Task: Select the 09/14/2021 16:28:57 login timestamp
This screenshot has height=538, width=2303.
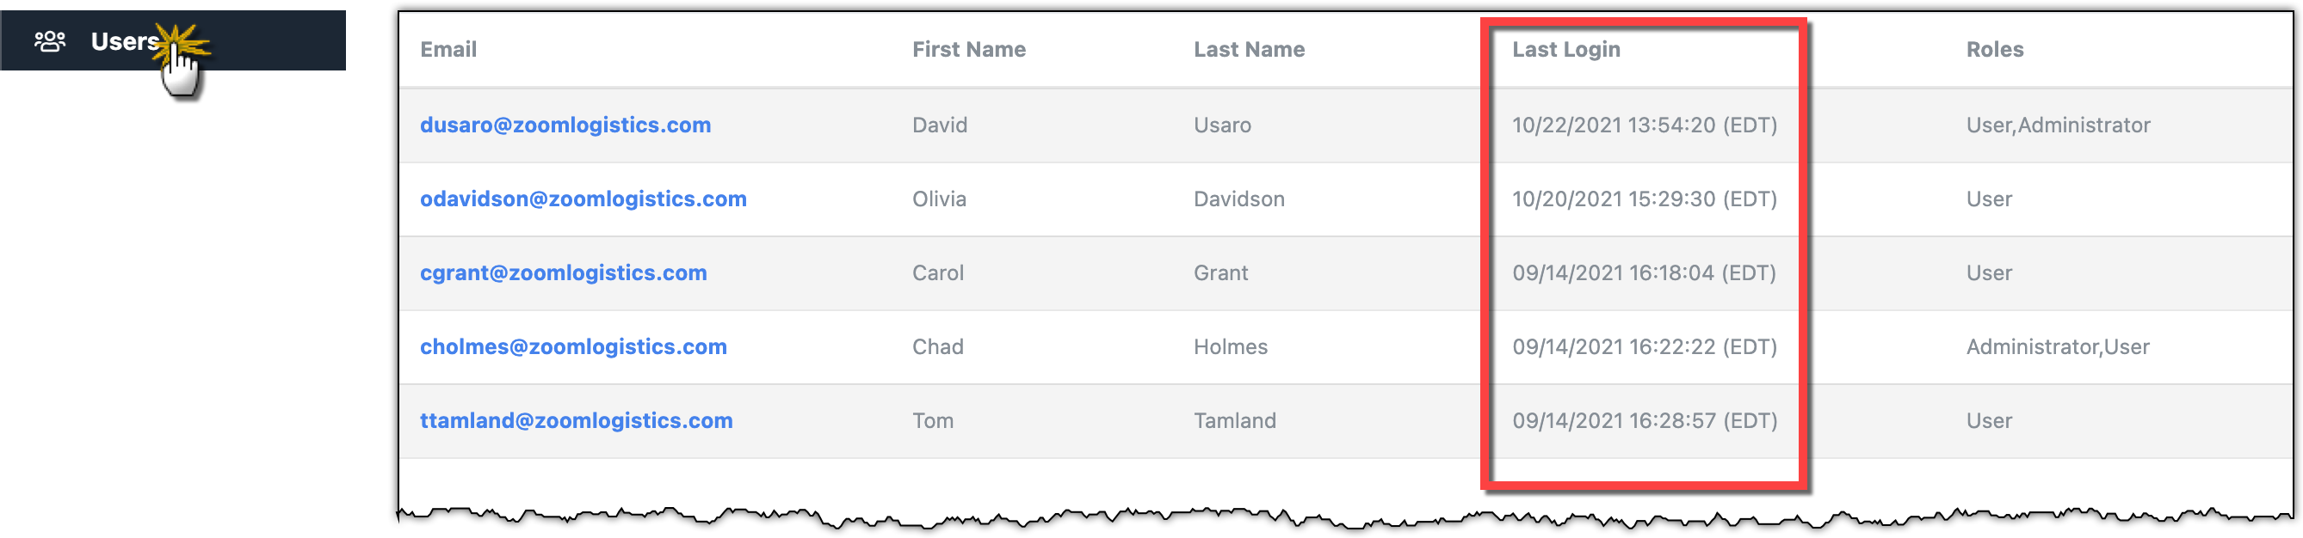Action: pyautogui.click(x=1643, y=421)
